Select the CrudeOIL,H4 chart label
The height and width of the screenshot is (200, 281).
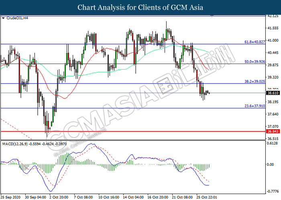coord(17,18)
